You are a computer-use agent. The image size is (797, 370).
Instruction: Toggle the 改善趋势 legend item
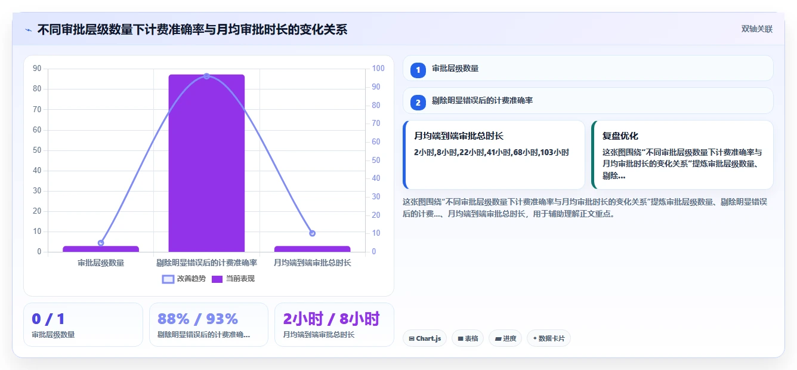[x=184, y=279]
